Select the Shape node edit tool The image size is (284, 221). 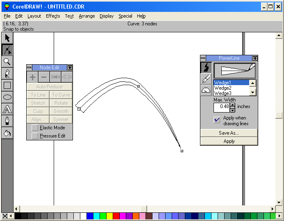coord(7,50)
